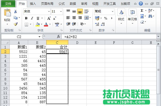Toggle bottom align (highlighted)
This screenshot has width=161, height=106.
[80, 11]
